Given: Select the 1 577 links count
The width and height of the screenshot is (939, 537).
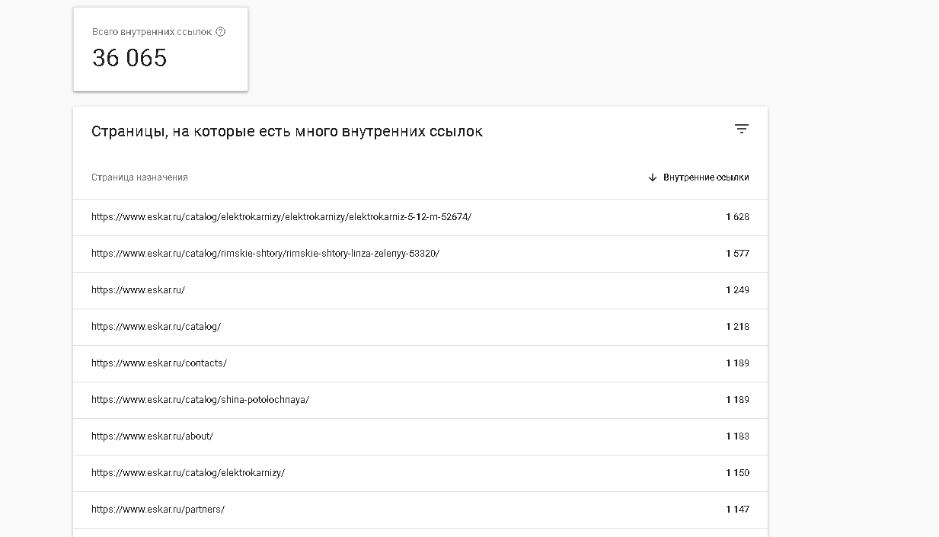Looking at the screenshot, I should (737, 254).
